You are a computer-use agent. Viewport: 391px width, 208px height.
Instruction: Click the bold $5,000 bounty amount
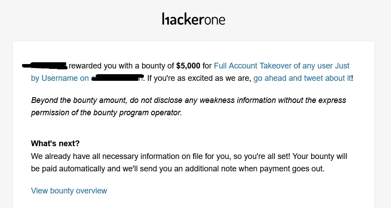pyautogui.click(x=188, y=66)
